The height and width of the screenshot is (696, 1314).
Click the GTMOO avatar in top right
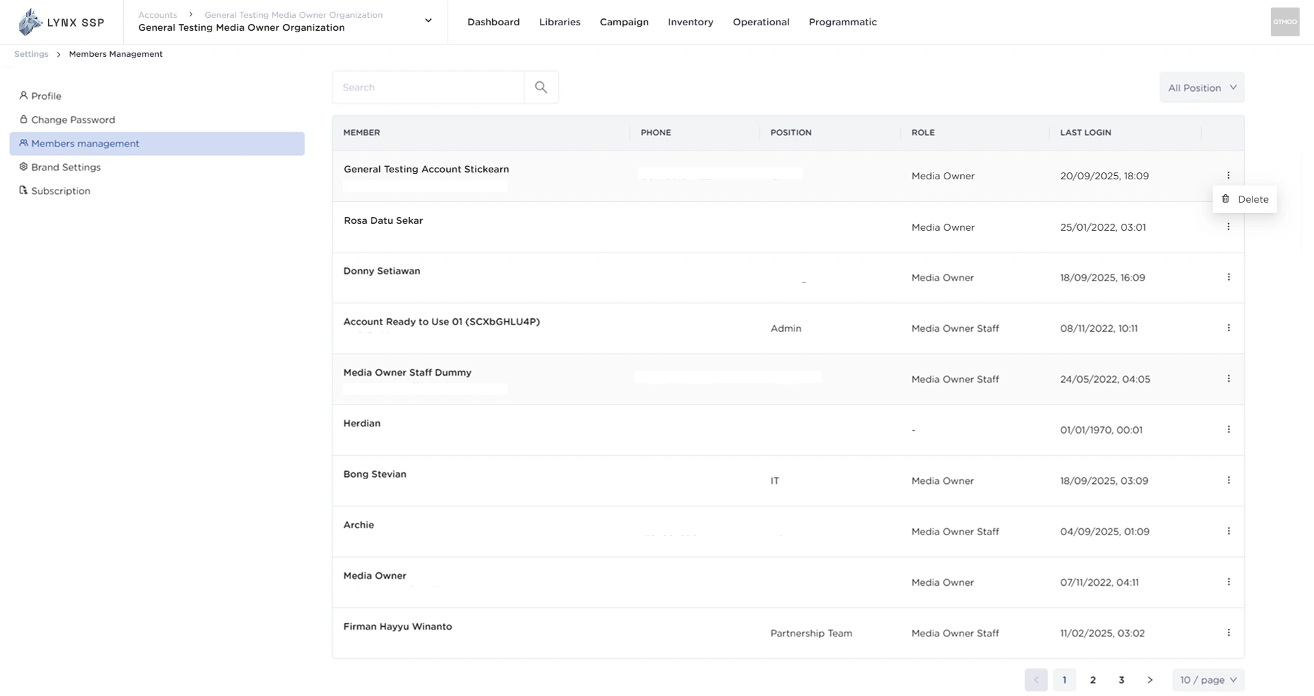[1285, 21]
